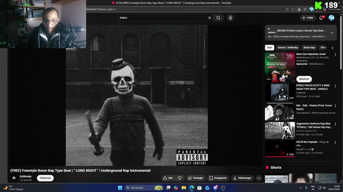Open the weather widget showing 8°C
Screen dimensions: 343x192
click(x=13, y=188)
